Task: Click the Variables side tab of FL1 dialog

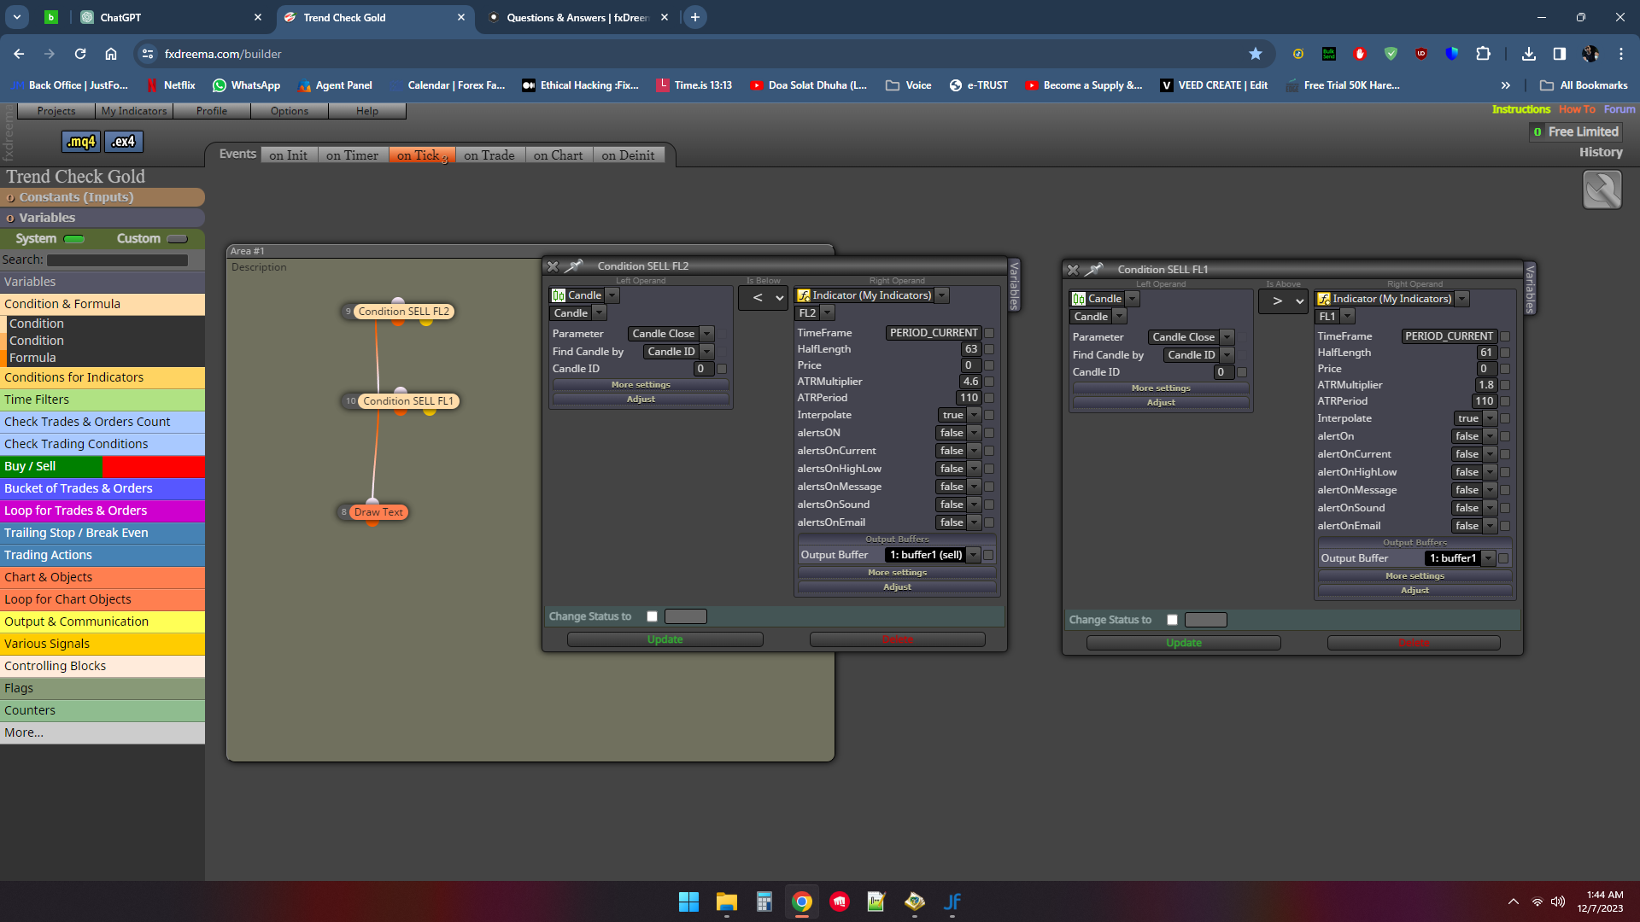Action: [x=1530, y=289]
